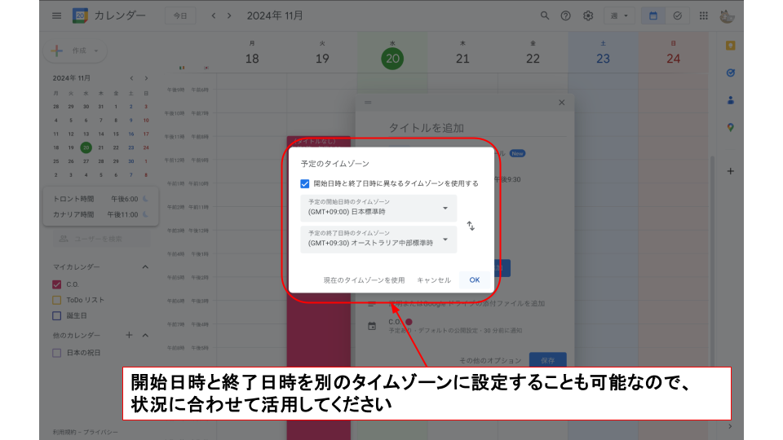Click キャンセル in timezone dialog
Image resolution: width=783 pixels, height=440 pixels.
434,279
